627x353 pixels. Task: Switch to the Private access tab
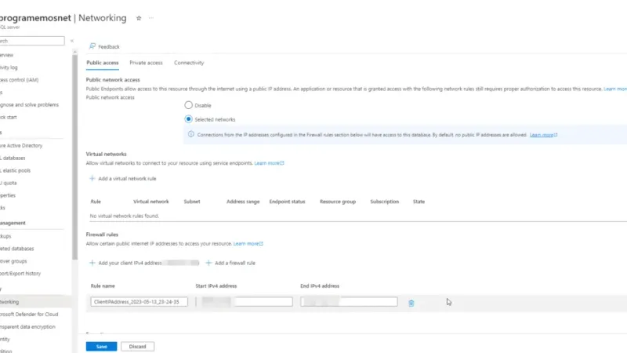tap(146, 63)
